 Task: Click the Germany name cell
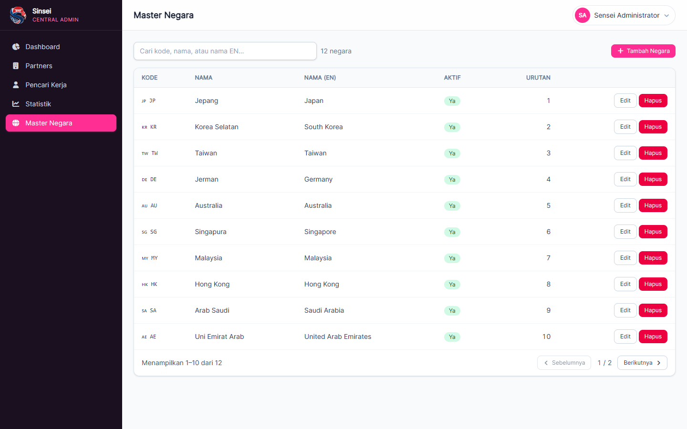click(x=318, y=179)
